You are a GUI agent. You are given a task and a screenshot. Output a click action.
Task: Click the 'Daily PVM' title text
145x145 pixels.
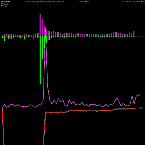pyautogui.click(x=6, y=2)
